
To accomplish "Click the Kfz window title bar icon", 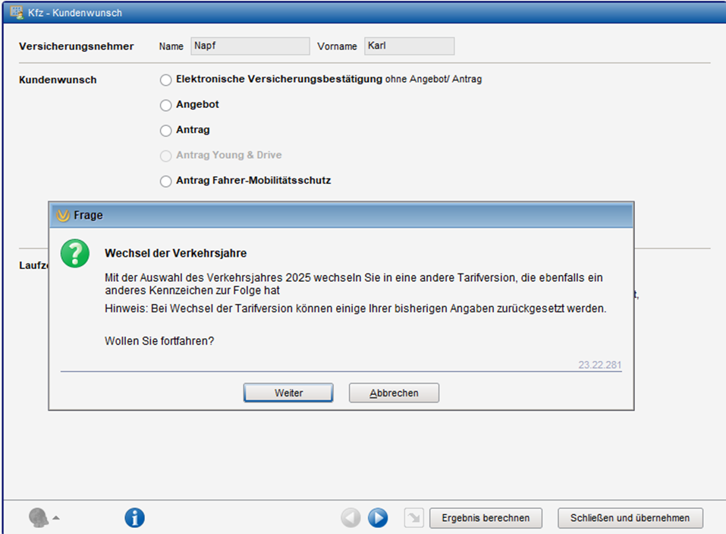I will coord(15,13).
